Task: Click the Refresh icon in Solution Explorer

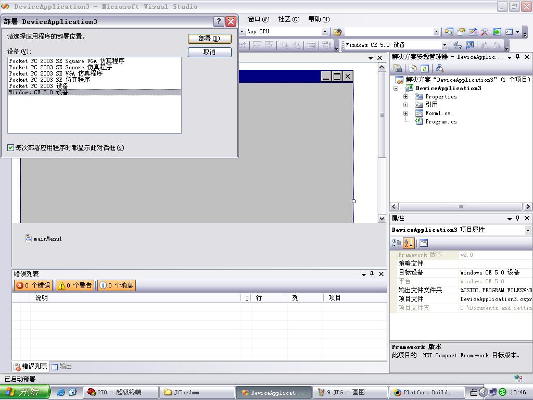Action: coord(425,68)
